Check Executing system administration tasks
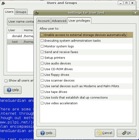Image resolution: width=139 pixels, height=140 pixels. [x=42, y=40]
